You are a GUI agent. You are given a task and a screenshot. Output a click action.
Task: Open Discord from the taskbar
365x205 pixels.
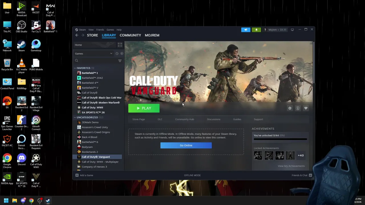click(23, 200)
